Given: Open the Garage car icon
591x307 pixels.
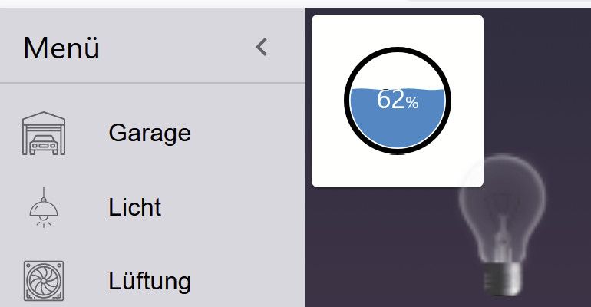Looking at the screenshot, I should click(x=44, y=134).
